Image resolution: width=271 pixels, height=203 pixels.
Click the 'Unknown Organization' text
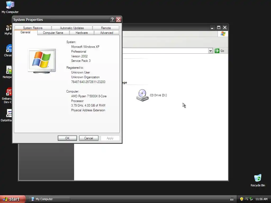(85, 77)
